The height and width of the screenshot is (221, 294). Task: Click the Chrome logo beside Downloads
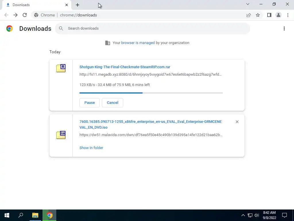click(9, 28)
